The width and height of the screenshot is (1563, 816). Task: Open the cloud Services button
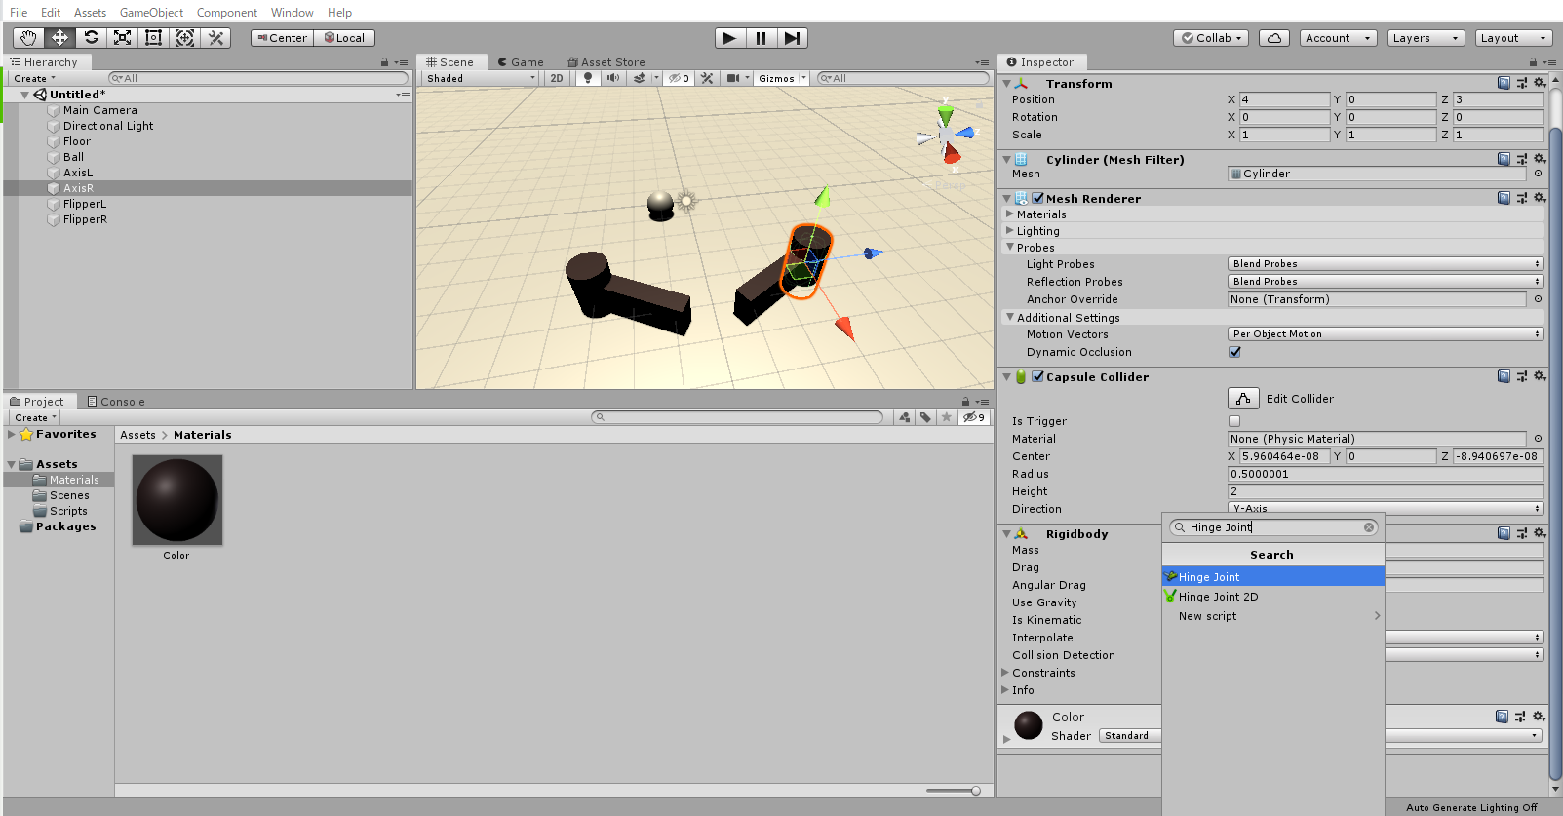[x=1274, y=38]
